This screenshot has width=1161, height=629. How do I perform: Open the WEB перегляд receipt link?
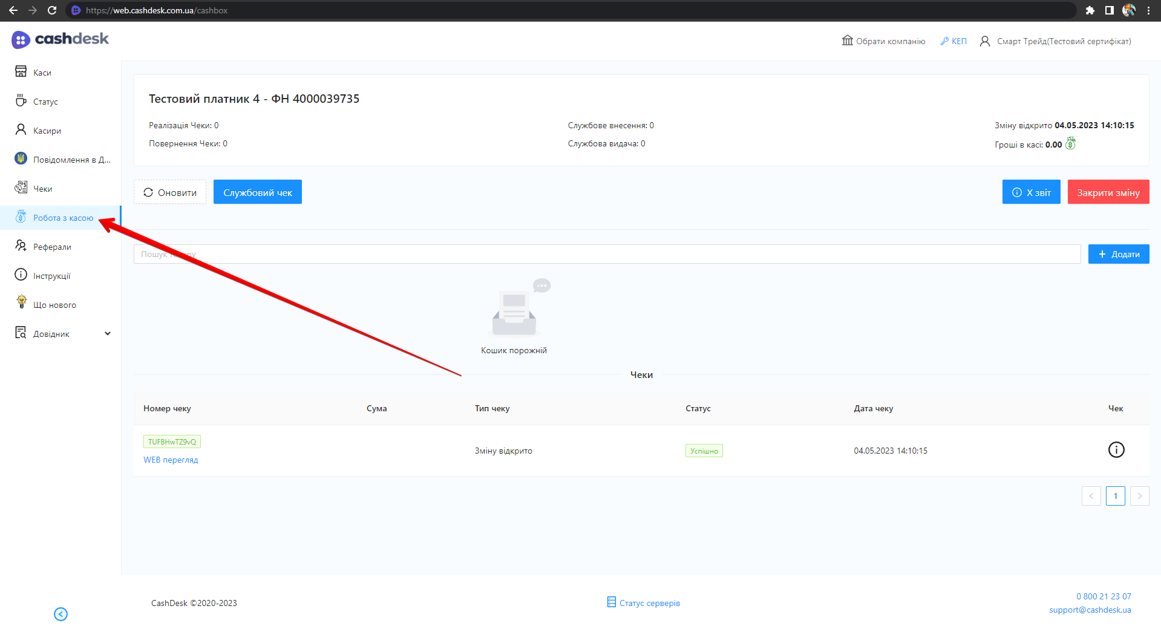[171, 460]
